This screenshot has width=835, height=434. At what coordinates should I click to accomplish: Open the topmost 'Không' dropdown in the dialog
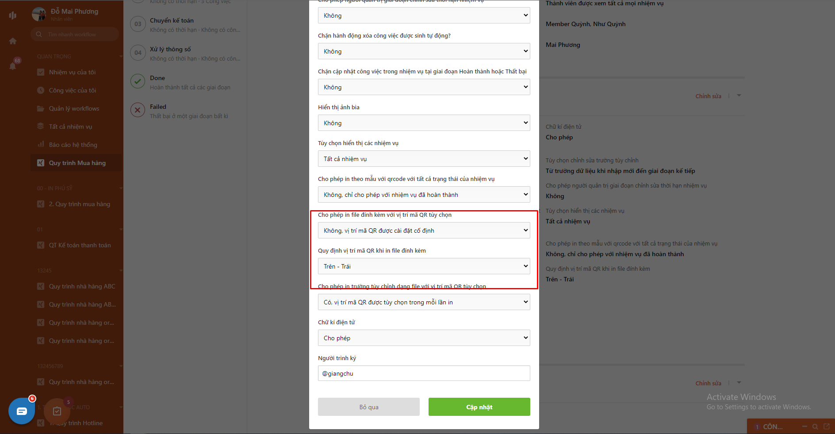pos(424,15)
